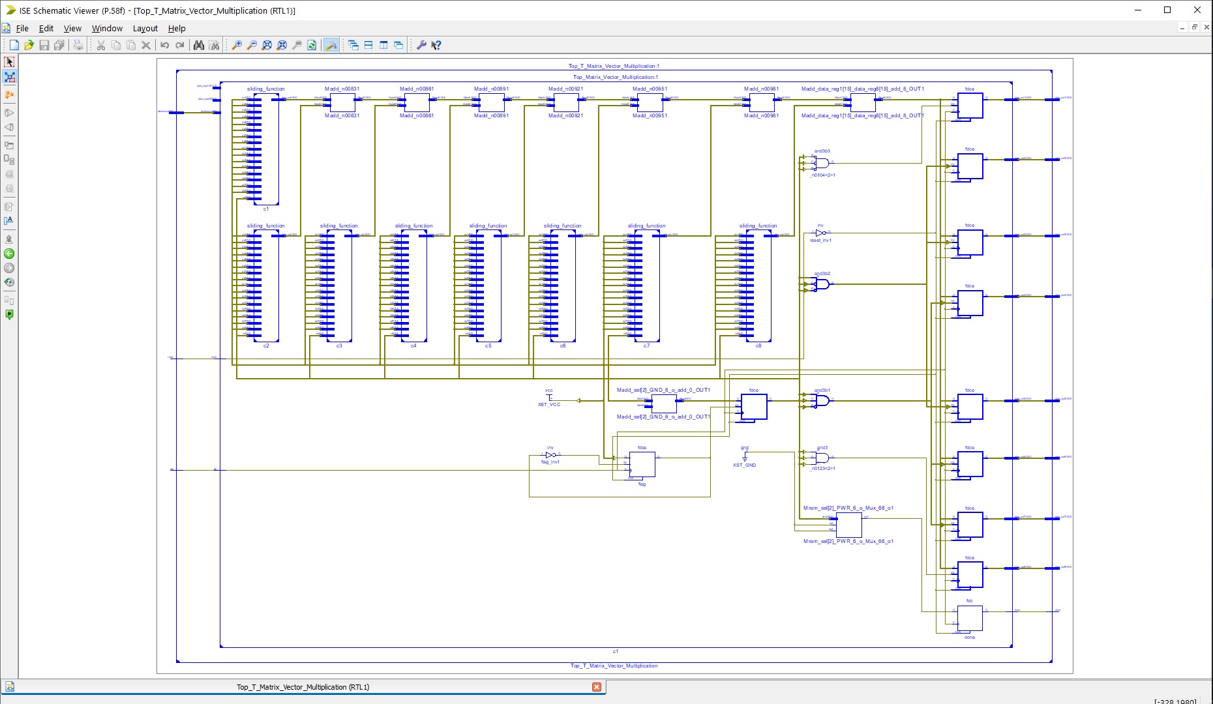Click the left-pointing gate icon
The width and height of the screenshot is (1213, 704).
point(9,127)
